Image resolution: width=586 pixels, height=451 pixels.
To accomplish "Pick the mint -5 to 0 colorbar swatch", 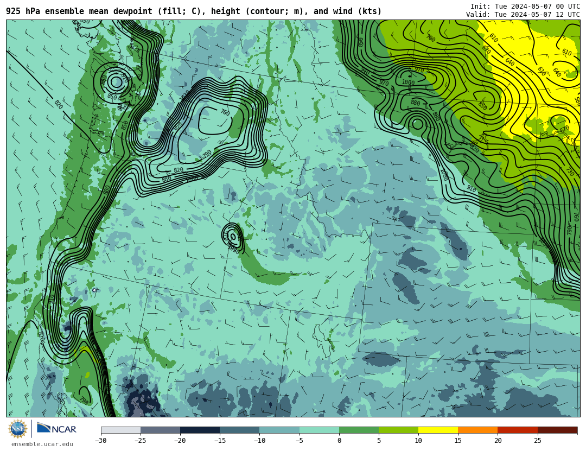I will (x=319, y=430).
